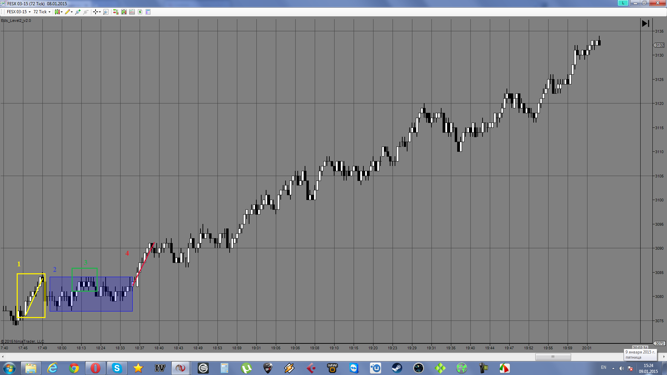The height and width of the screenshot is (375, 667).
Task: Open the Windows Start menu
Action: click(9, 368)
